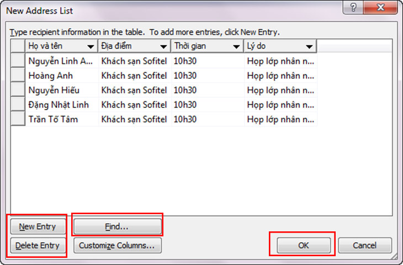Image resolution: width=403 pixels, height=265 pixels.
Task: Open the Địa điểm column dropdown
Action: [163, 46]
